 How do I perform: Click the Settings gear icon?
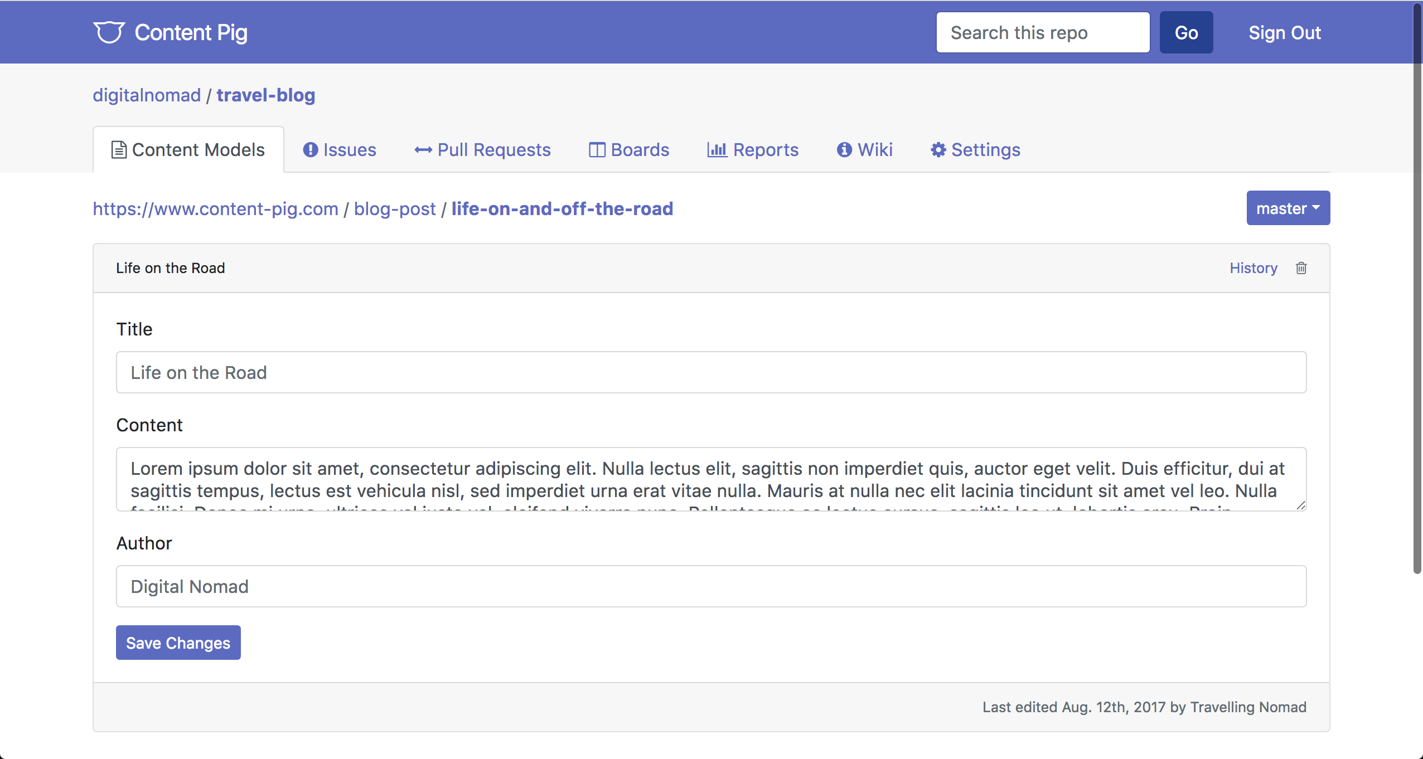(x=938, y=150)
